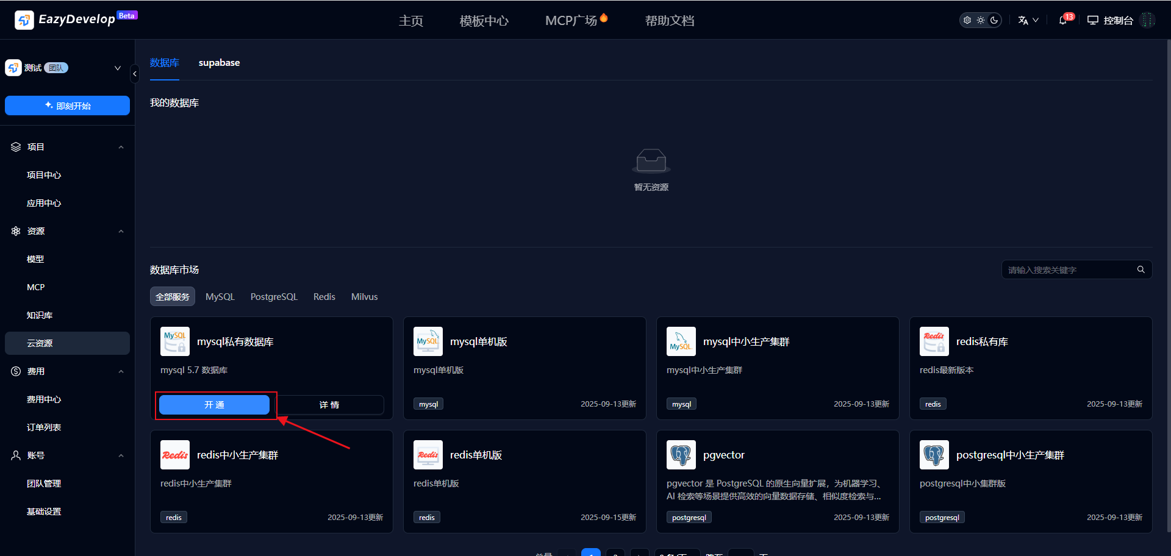Switch to the supabase tab
Screen dimensions: 1171x556
tap(219, 63)
